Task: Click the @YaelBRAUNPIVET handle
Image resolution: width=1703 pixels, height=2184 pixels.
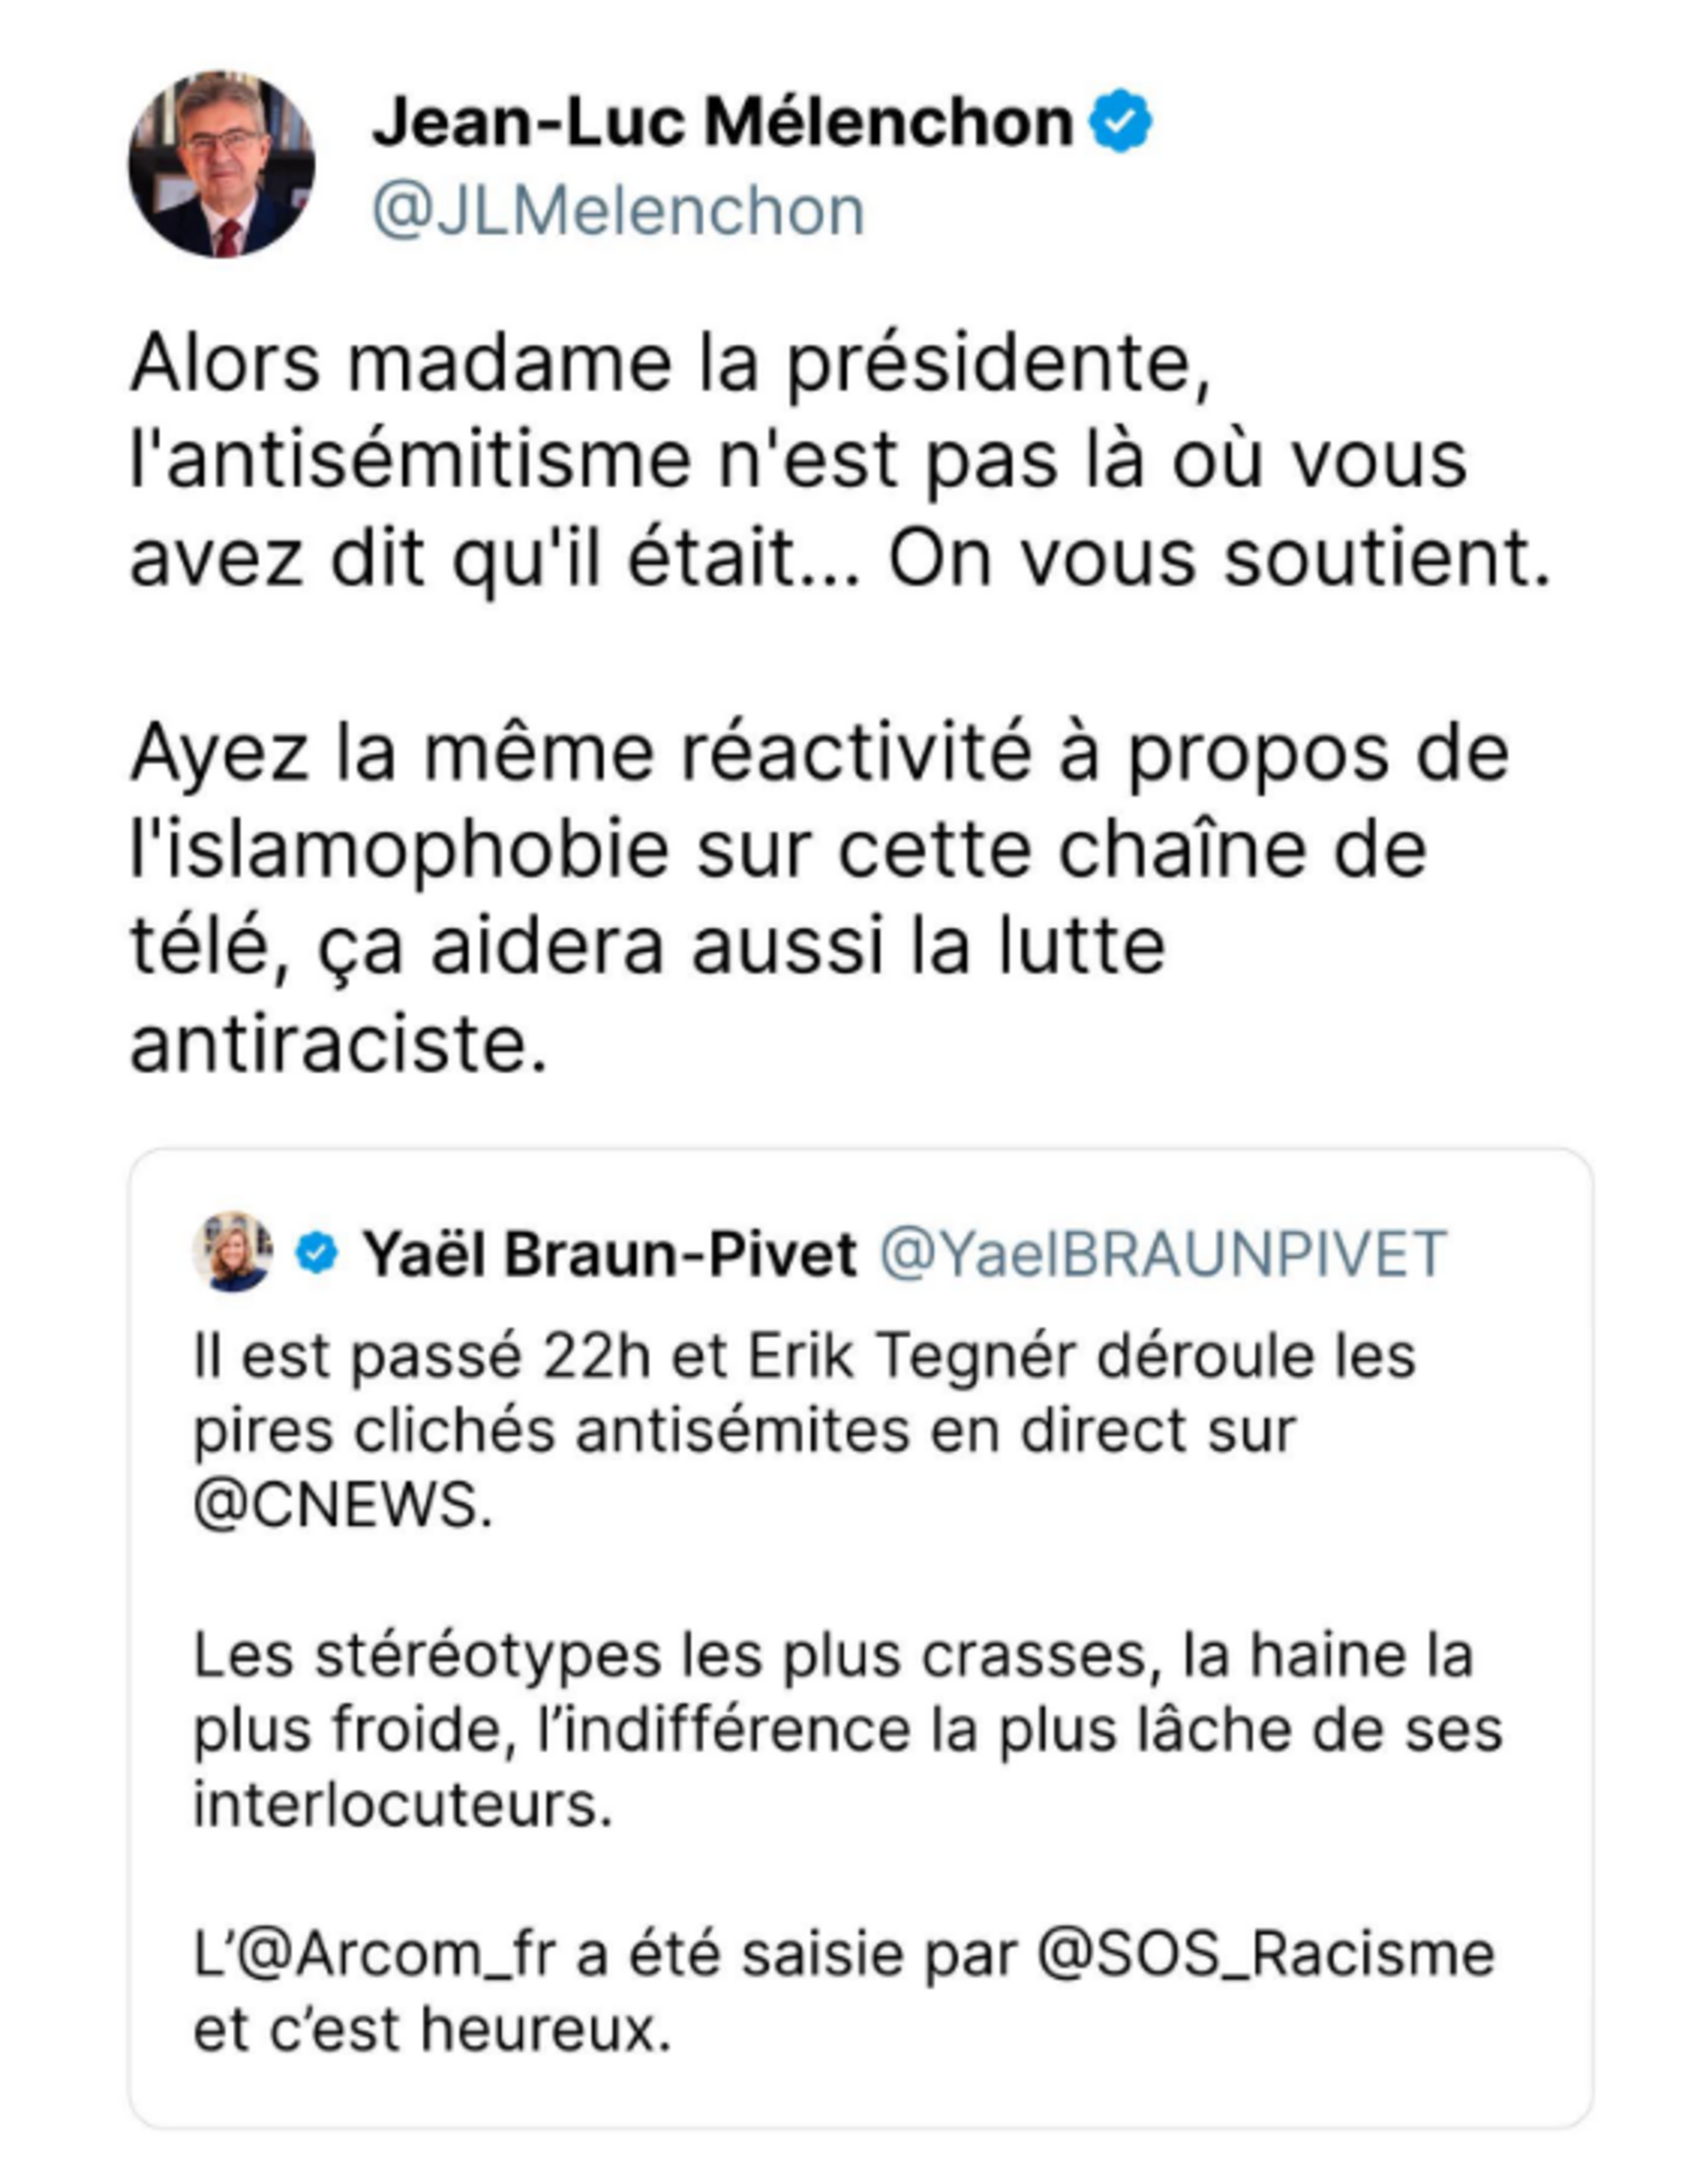Action: click(1162, 1254)
